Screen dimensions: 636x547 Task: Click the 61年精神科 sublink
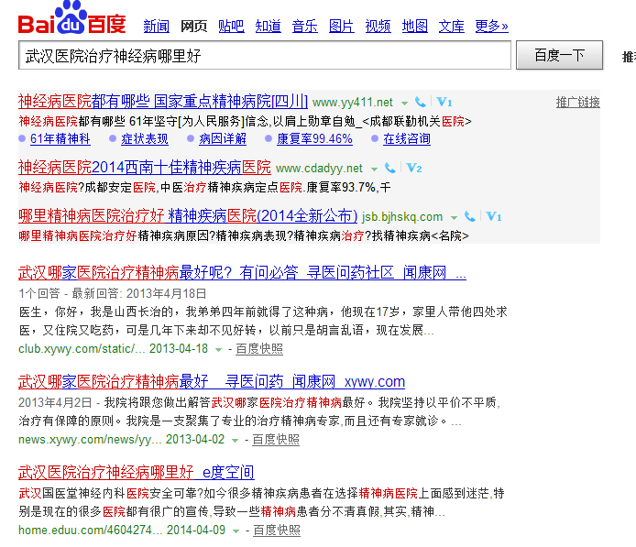point(60,138)
